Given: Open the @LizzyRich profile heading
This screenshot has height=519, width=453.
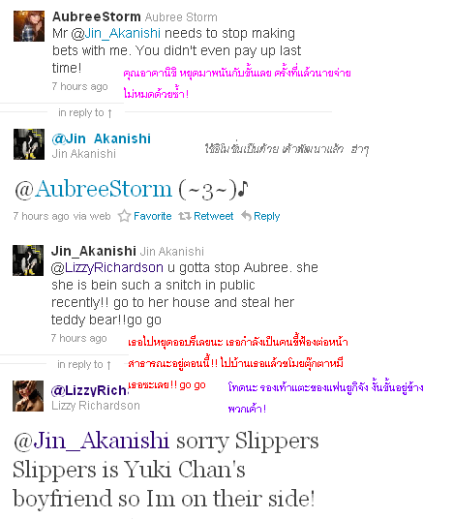Looking at the screenshot, I should [89, 390].
